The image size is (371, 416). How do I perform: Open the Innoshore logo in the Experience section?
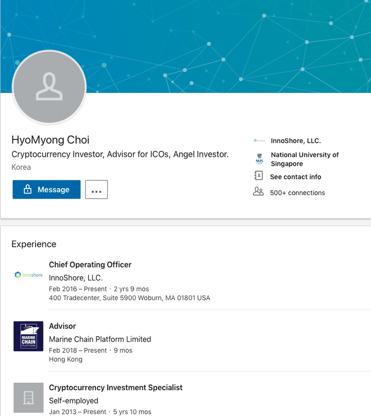pyautogui.click(x=29, y=275)
